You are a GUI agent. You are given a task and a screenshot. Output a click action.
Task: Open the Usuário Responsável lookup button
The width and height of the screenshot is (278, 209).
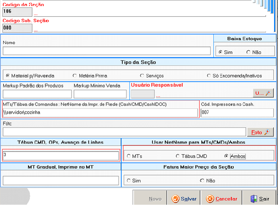(263, 93)
